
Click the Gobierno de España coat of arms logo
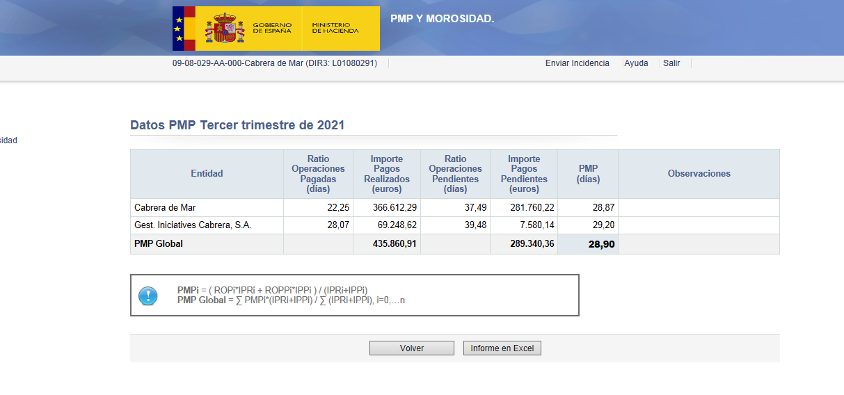[225, 29]
